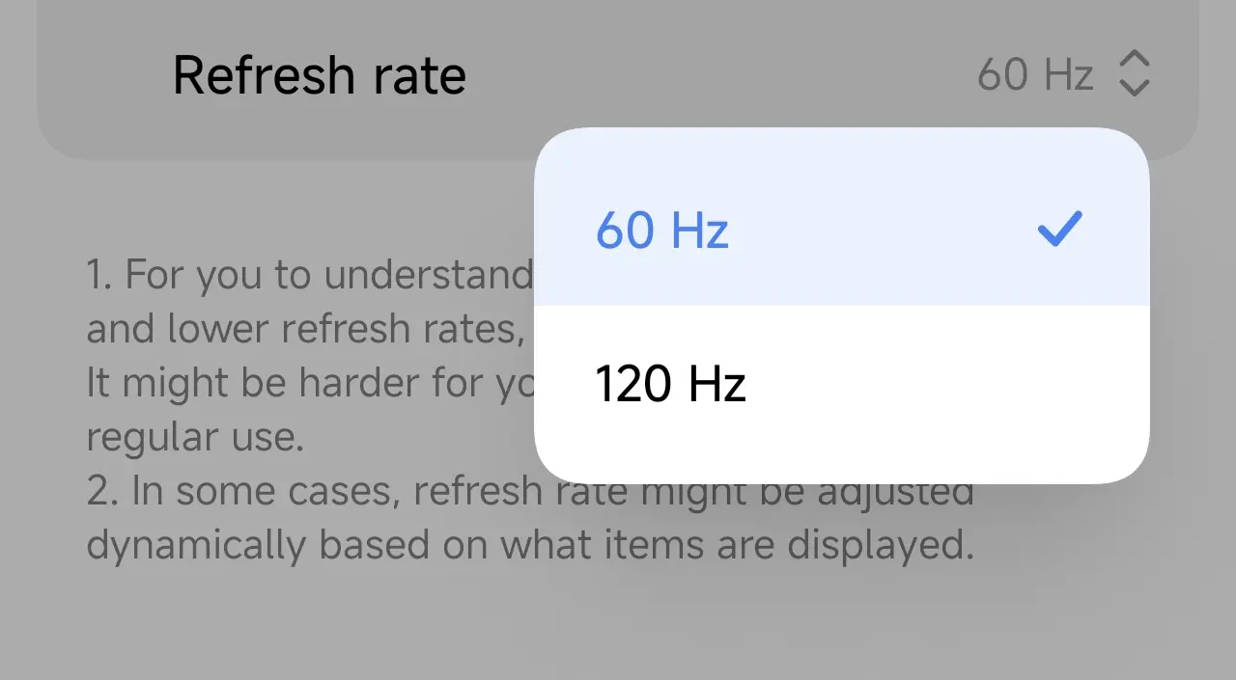Click the "1. For you to understand" text line
Screen dimensions: 1236x680
(309, 276)
